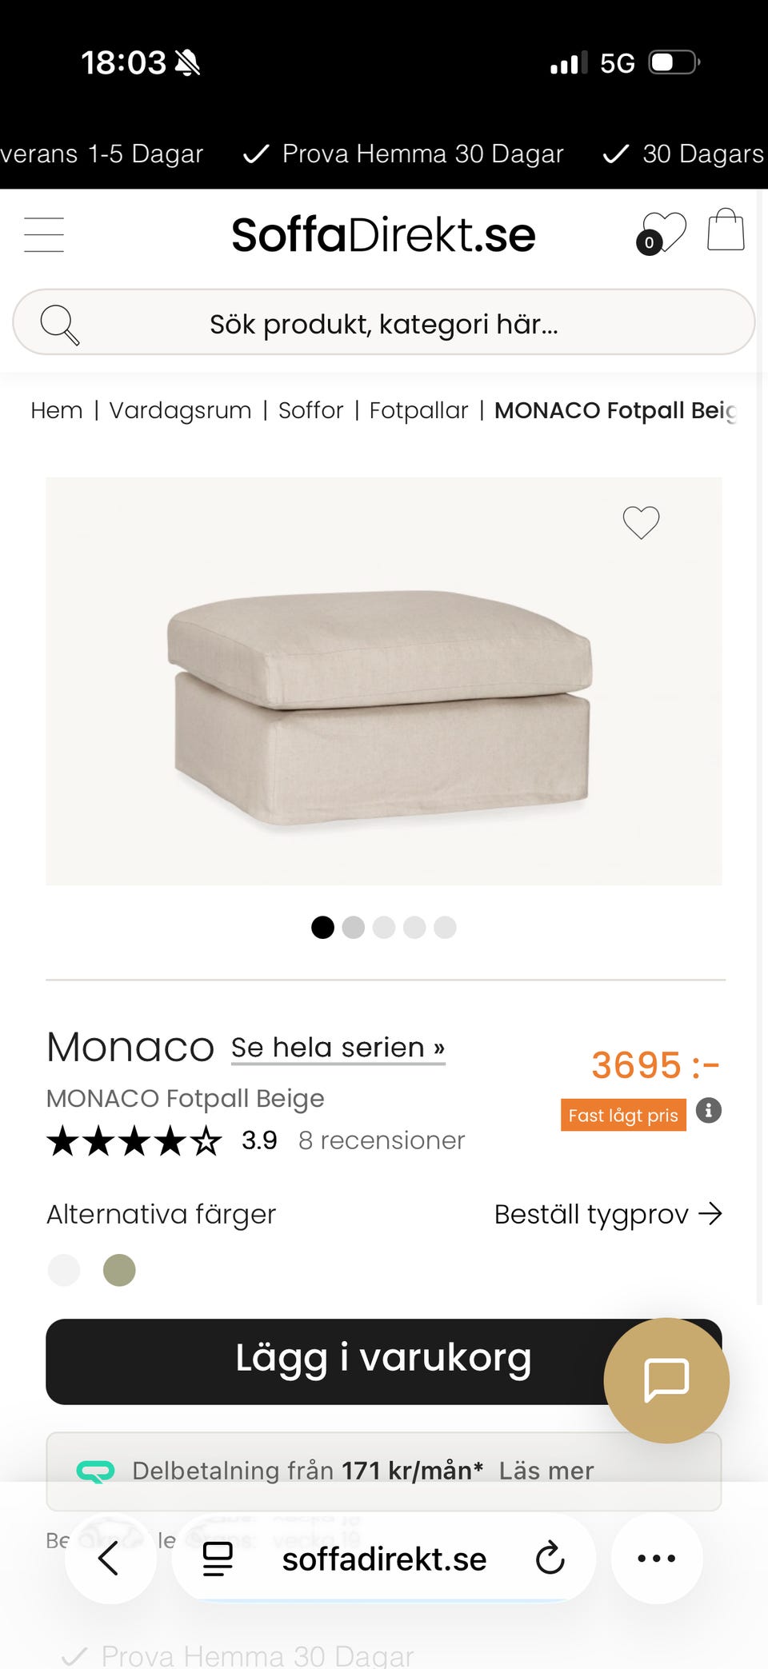Open Se hela serien link
768x1669 pixels.
coord(338,1048)
